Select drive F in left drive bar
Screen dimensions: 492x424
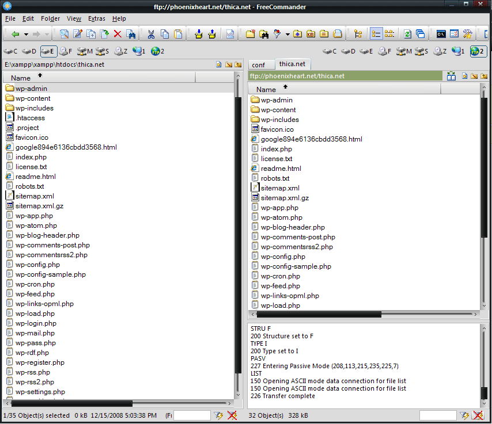pos(66,51)
